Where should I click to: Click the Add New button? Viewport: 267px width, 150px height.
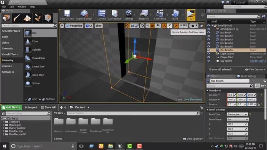[x=11, y=107]
